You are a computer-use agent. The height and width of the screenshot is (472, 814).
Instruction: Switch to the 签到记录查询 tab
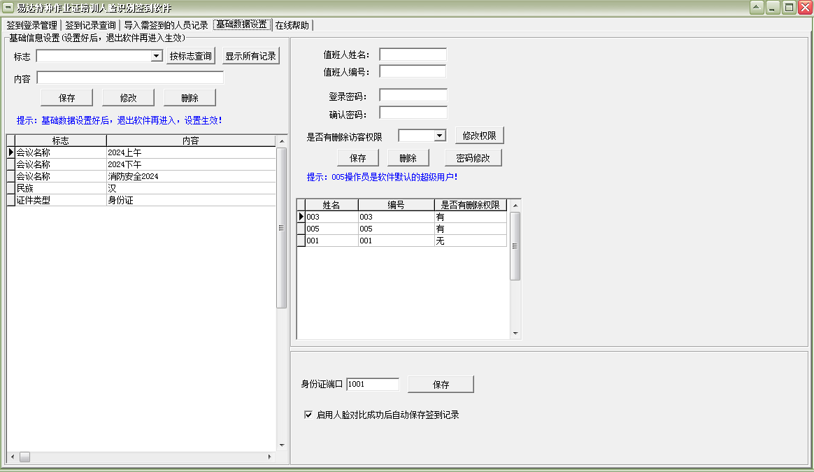90,25
